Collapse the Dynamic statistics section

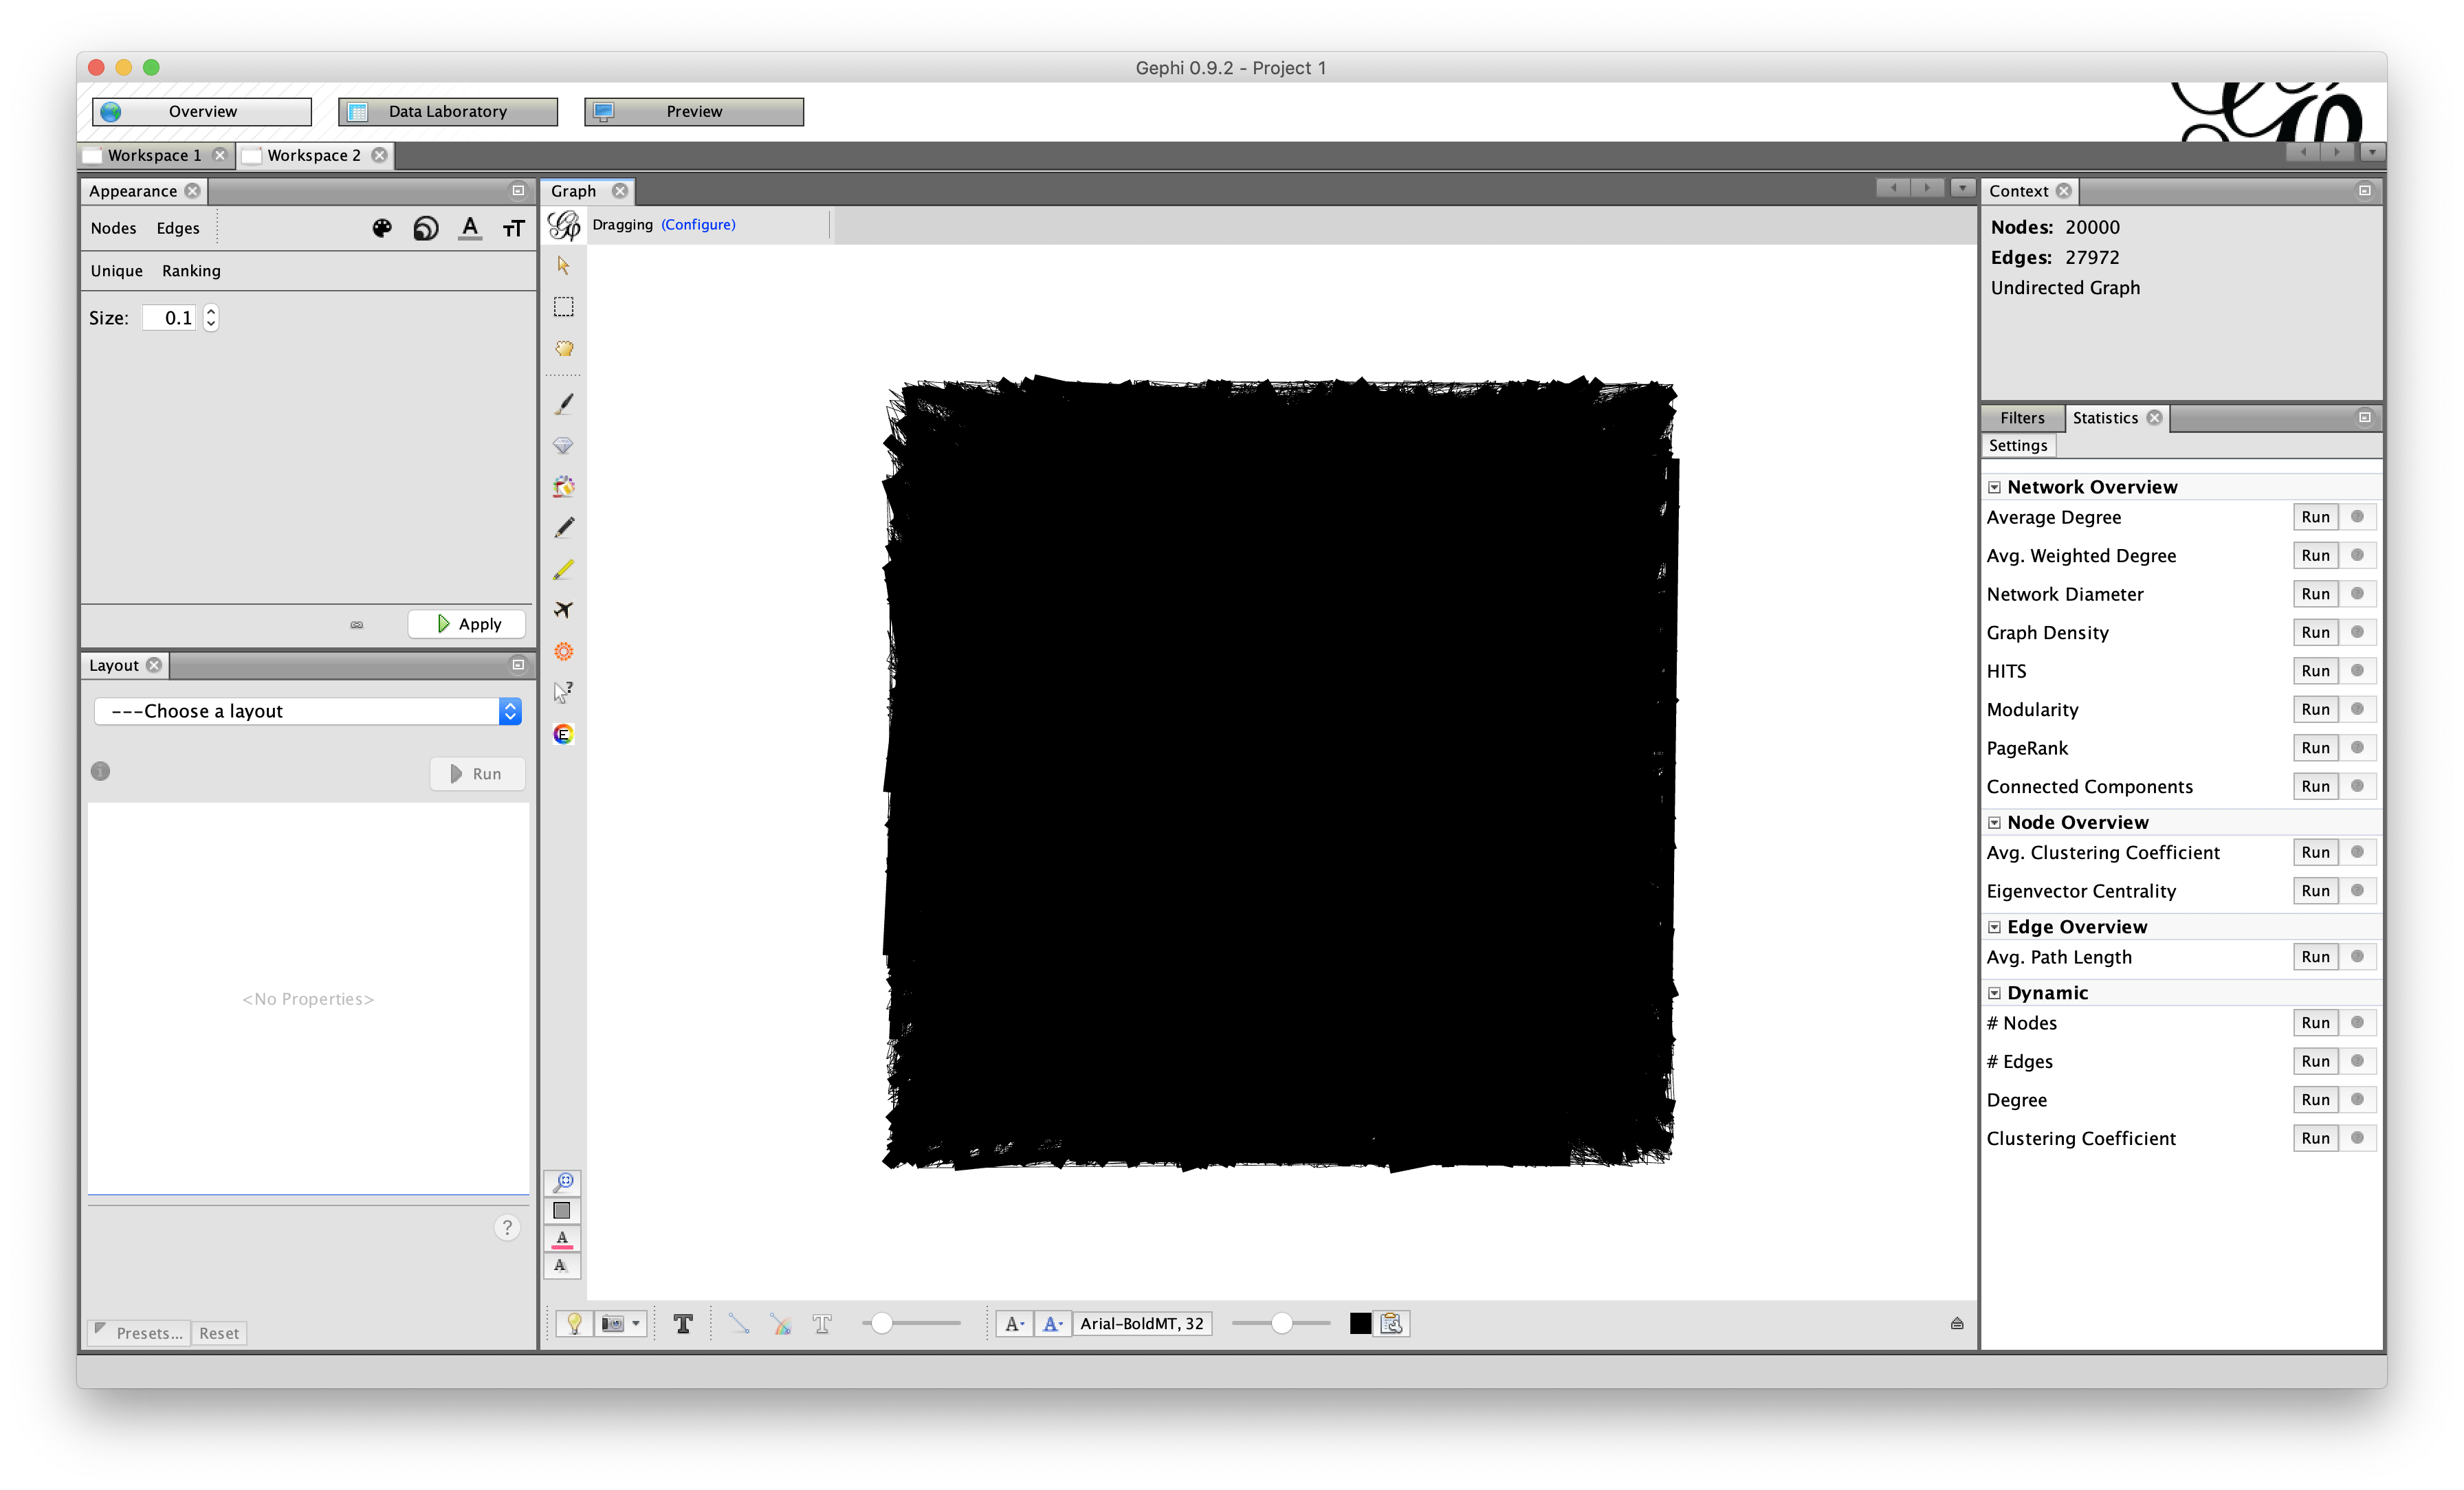point(1994,993)
